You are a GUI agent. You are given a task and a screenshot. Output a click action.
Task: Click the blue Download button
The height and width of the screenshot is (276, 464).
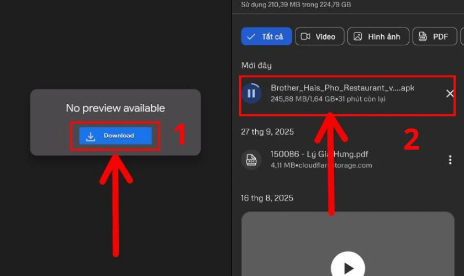click(x=115, y=136)
